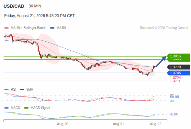The height and width of the screenshot is (129, 191).
Task: Click the blue RSI legend swatch
Action: tap(6, 90)
